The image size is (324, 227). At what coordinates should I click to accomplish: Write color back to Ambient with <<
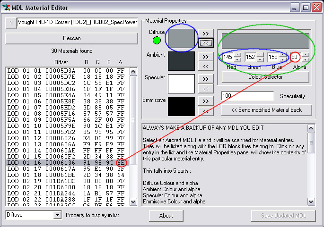point(205,66)
